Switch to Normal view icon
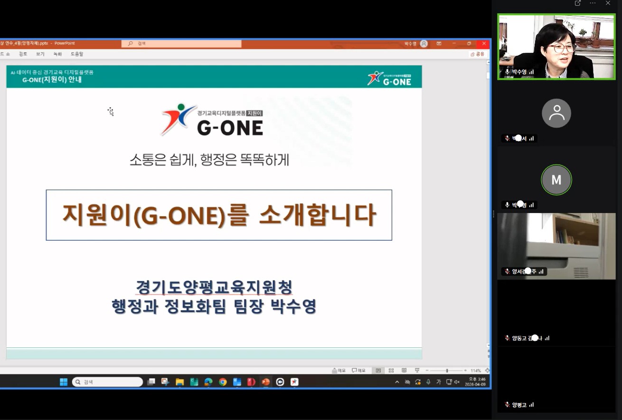Image resolution: width=622 pixels, height=420 pixels. click(378, 370)
